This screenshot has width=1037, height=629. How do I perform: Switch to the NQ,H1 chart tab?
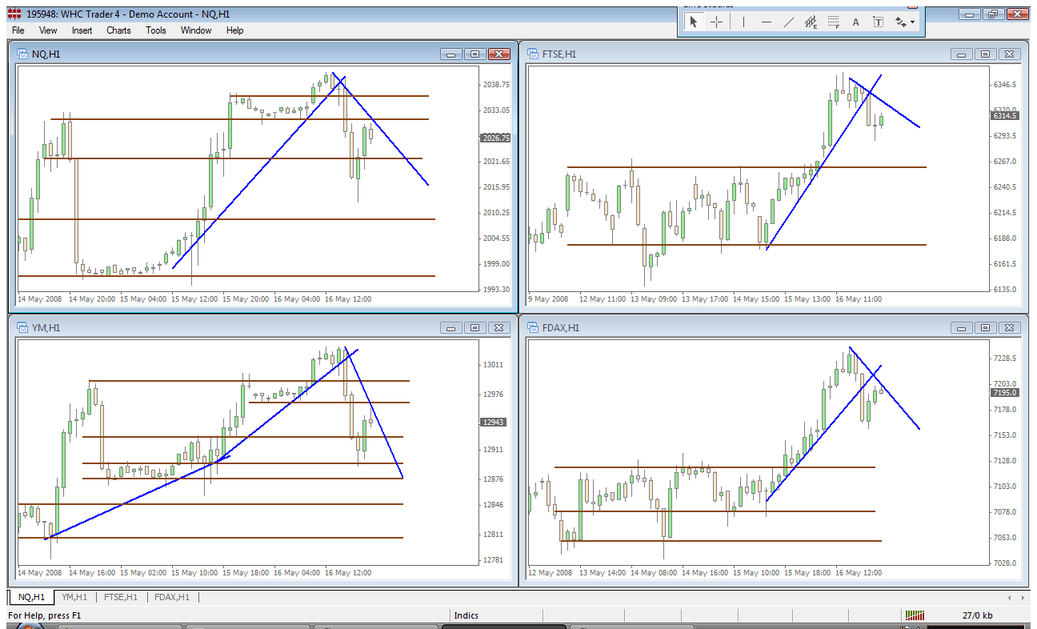pos(33,597)
